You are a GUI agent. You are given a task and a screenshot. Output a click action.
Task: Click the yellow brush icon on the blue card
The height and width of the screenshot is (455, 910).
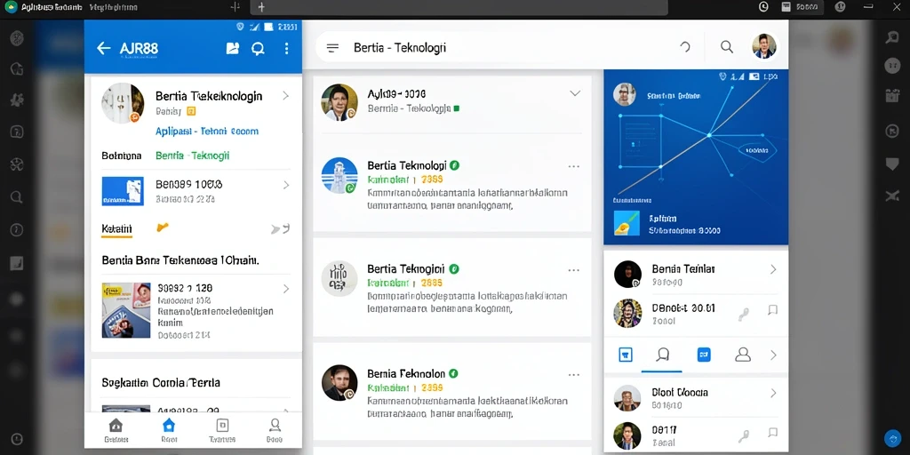(627, 223)
